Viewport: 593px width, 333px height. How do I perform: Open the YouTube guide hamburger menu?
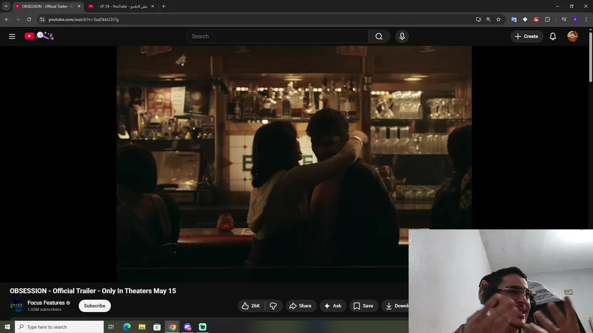(12, 36)
